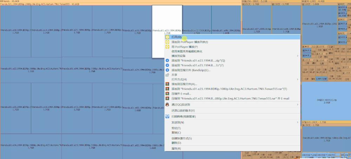Image resolution: width=351 pixels, height=159 pixels.
Task: Open 通过QQ发送到 entry
Action: point(232,104)
